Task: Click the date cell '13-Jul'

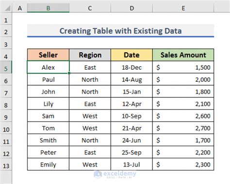Action: (x=131, y=165)
